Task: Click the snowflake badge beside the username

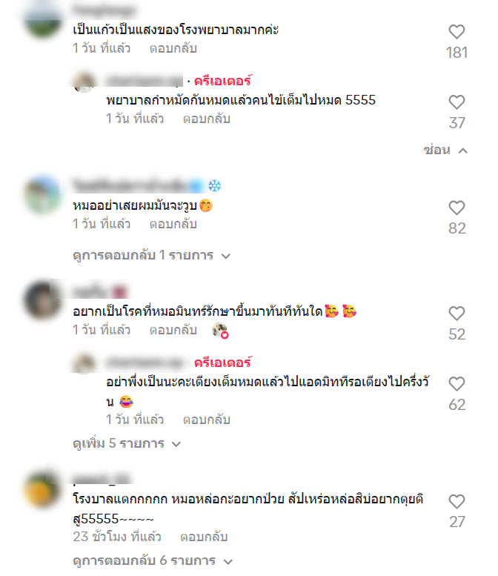Action: 214,185
